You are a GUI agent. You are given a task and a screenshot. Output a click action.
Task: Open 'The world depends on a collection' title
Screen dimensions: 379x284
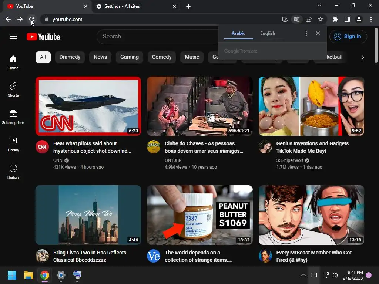click(x=198, y=256)
